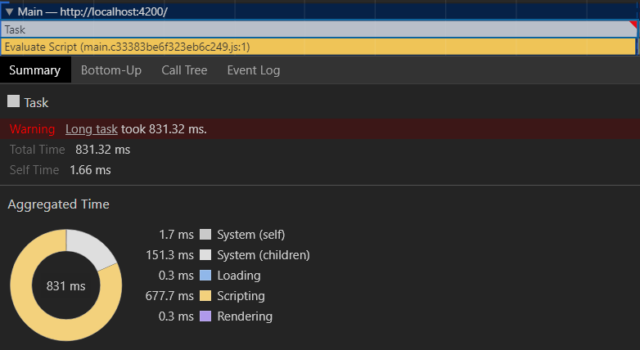Click the System (self) gray swatch
Viewport: 640px width, 350px height.
(x=205, y=234)
